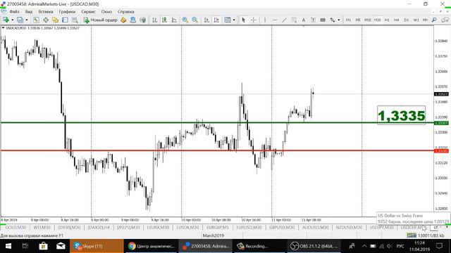Set timeframe to M1

pos(348,20)
